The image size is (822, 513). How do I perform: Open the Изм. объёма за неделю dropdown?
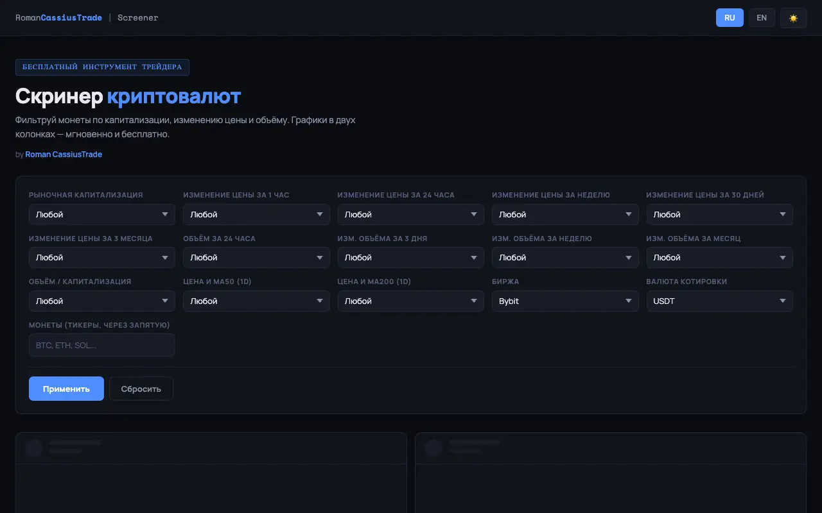click(565, 257)
